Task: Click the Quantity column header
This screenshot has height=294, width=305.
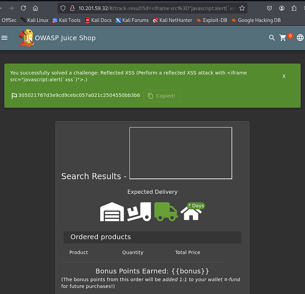Action: coord(132,253)
